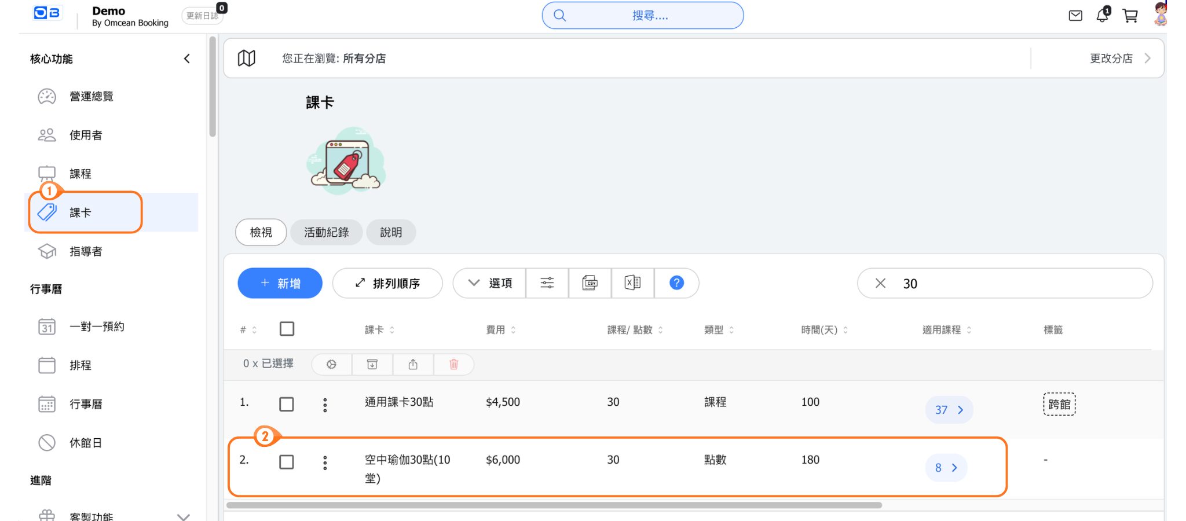The width and height of the screenshot is (1186, 521).
Task: Open the shopping cart icon
Action: (1130, 16)
